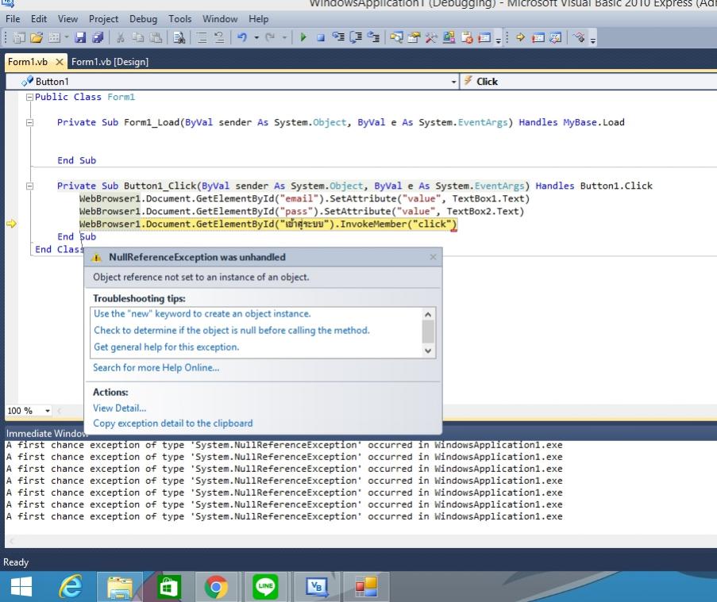Open the Toolbox hammer and wrench icon

coord(431,37)
